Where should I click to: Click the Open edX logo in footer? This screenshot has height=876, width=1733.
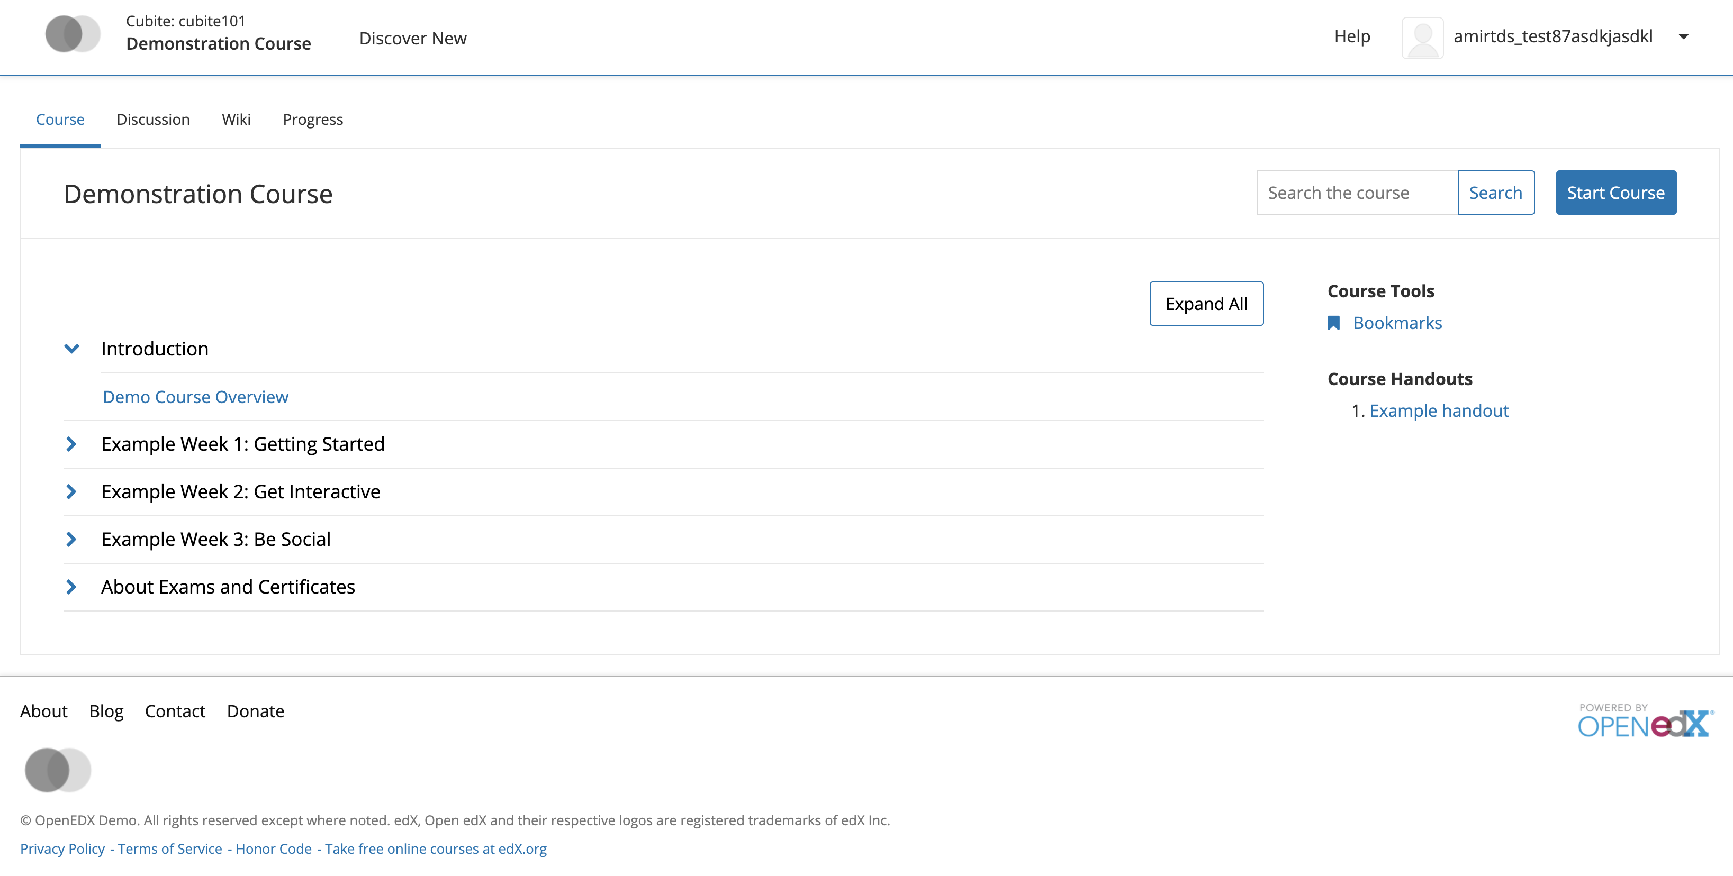click(1645, 720)
